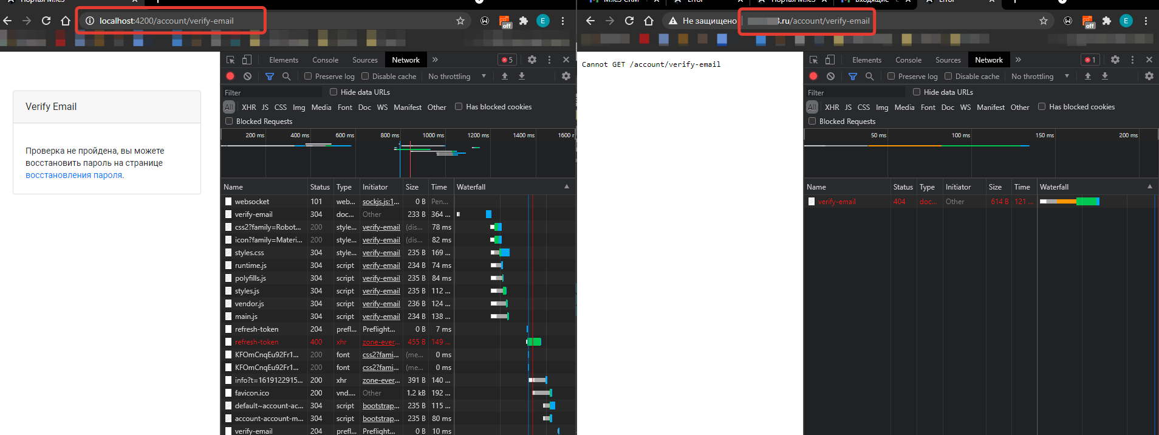Toggle network filter funnel in left DevTools
The width and height of the screenshot is (1159, 435).
pos(270,76)
